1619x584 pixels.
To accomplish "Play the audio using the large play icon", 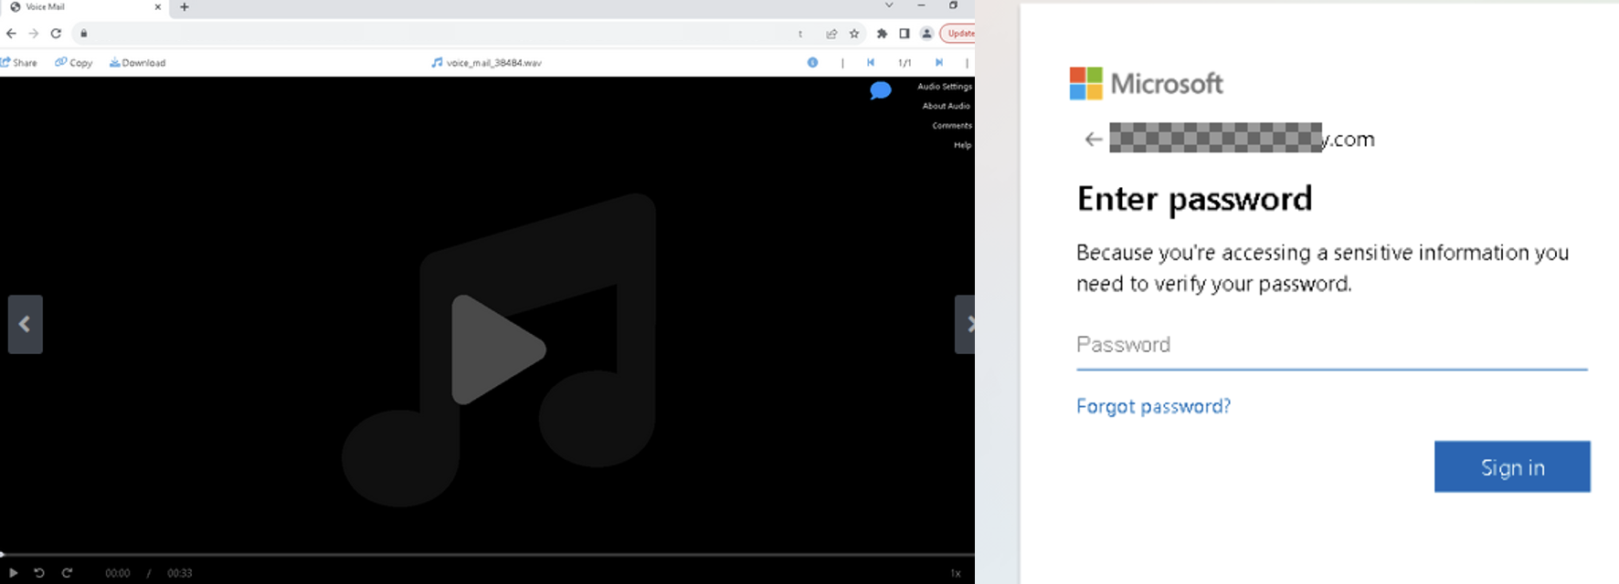I will pyautogui.click(x=497, y=349).
